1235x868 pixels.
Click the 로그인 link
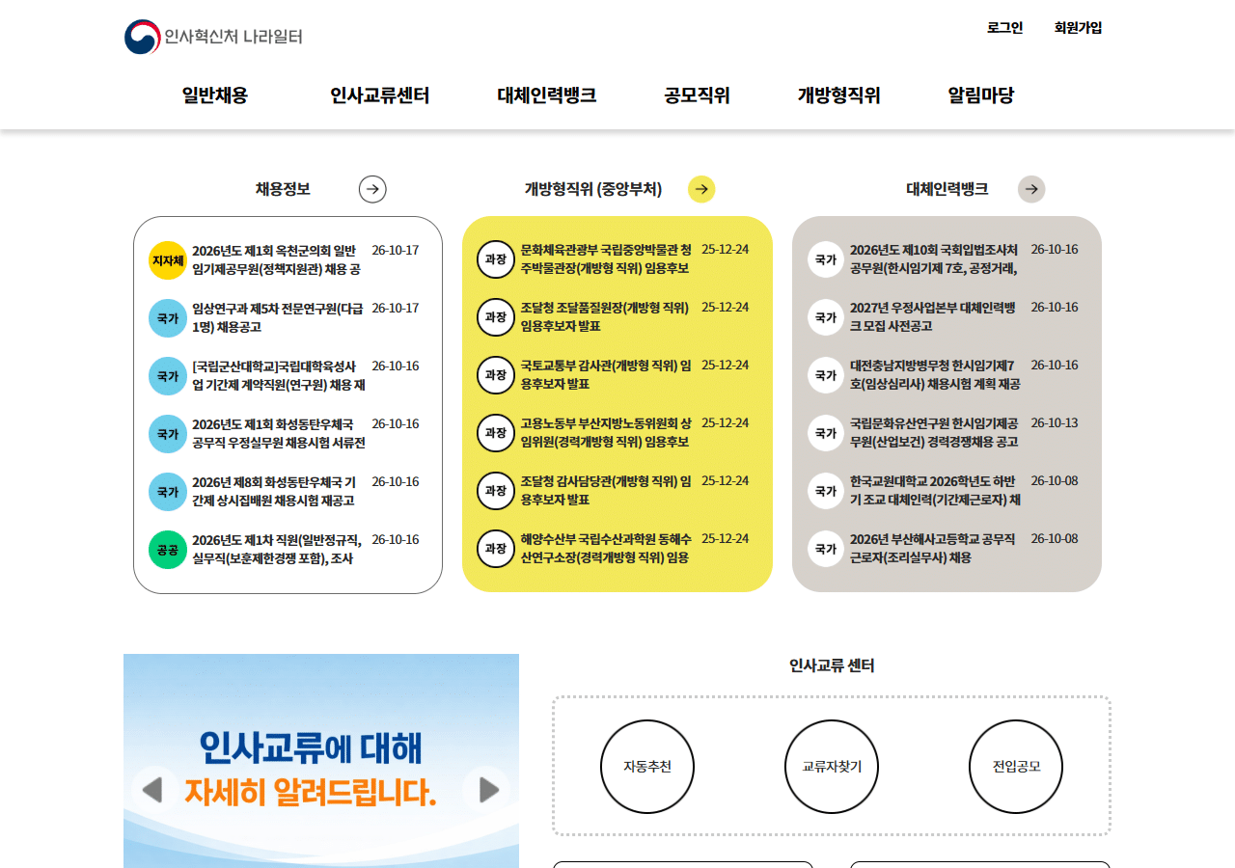(1004, 28)
